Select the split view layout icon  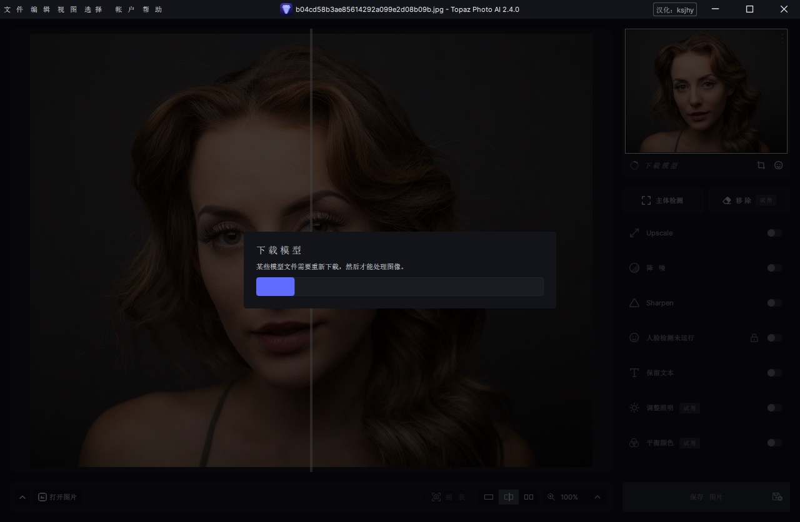tap(509, 497)
